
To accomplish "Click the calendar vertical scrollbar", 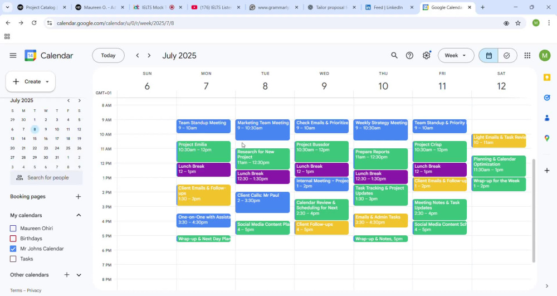I will [534, 210].
